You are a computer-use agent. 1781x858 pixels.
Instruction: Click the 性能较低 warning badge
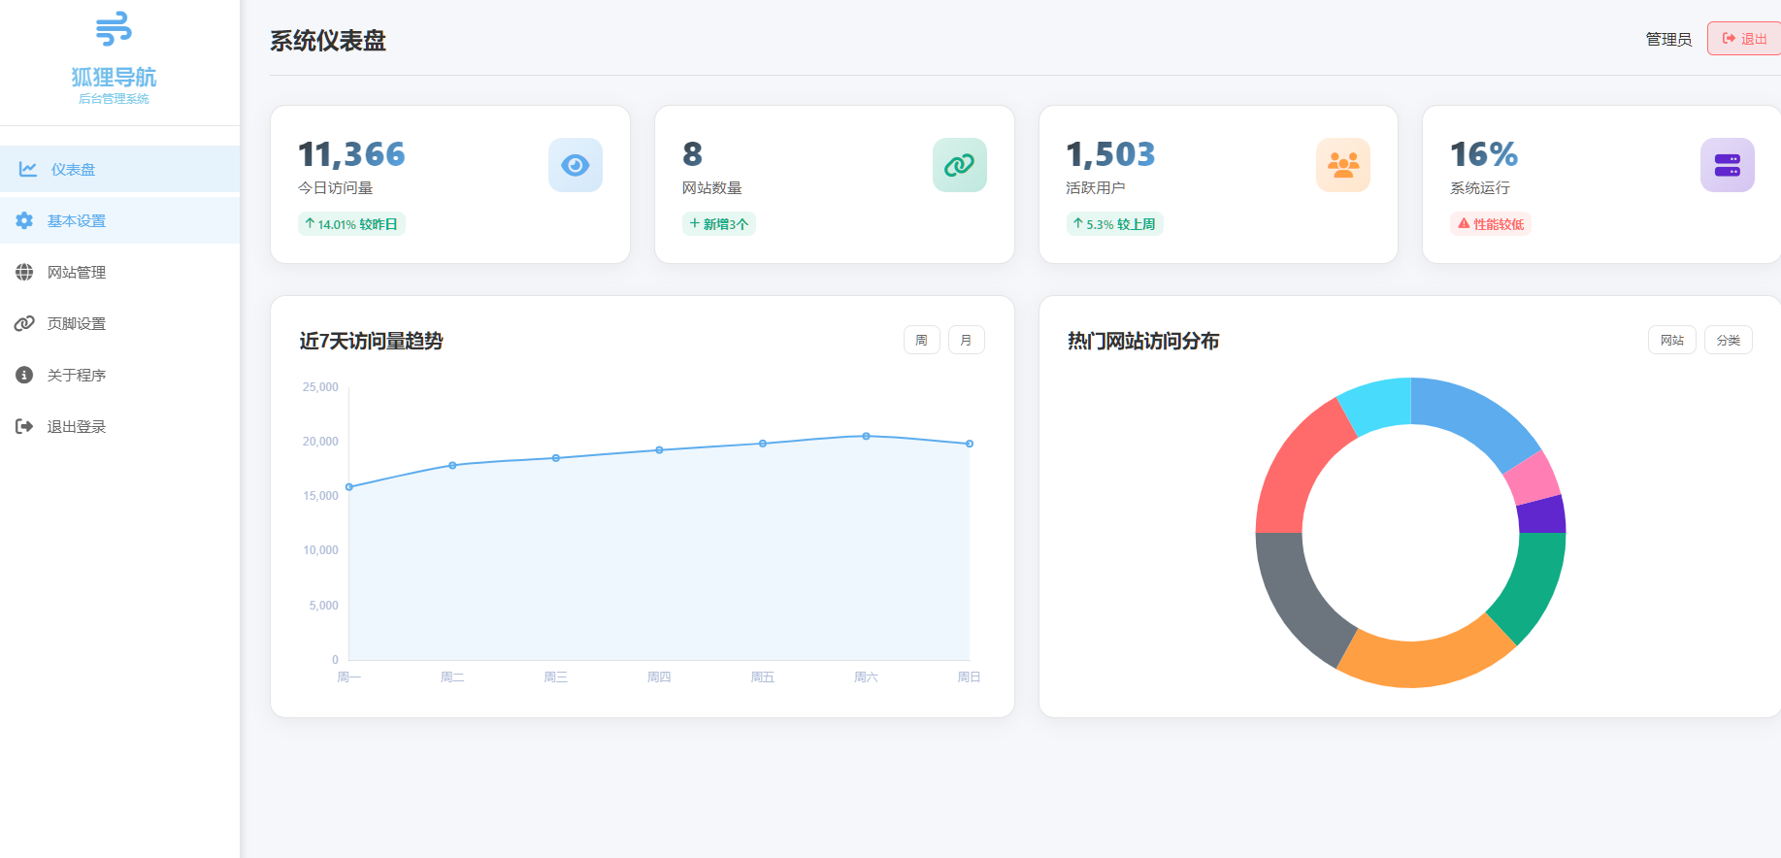point(1491,224)
